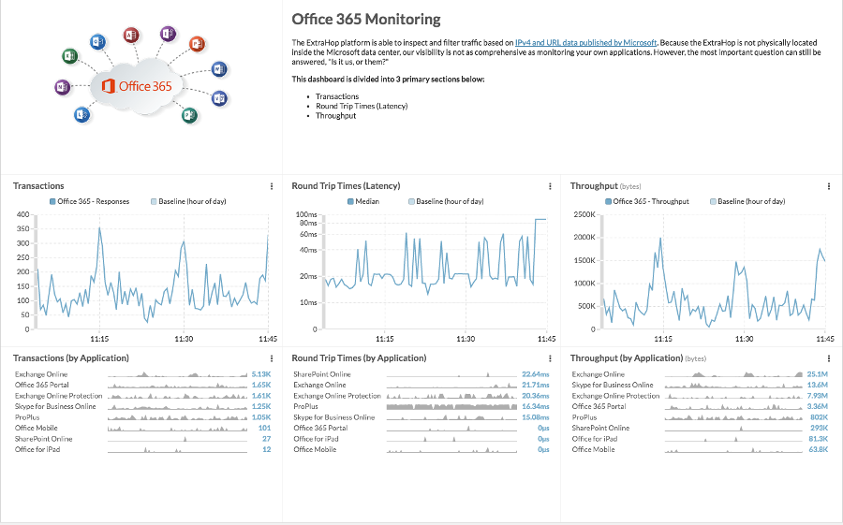Screen dimensions: 843x525
Task: Open Round Trip Times (Latency) widget menu
Action: [550, 186]
